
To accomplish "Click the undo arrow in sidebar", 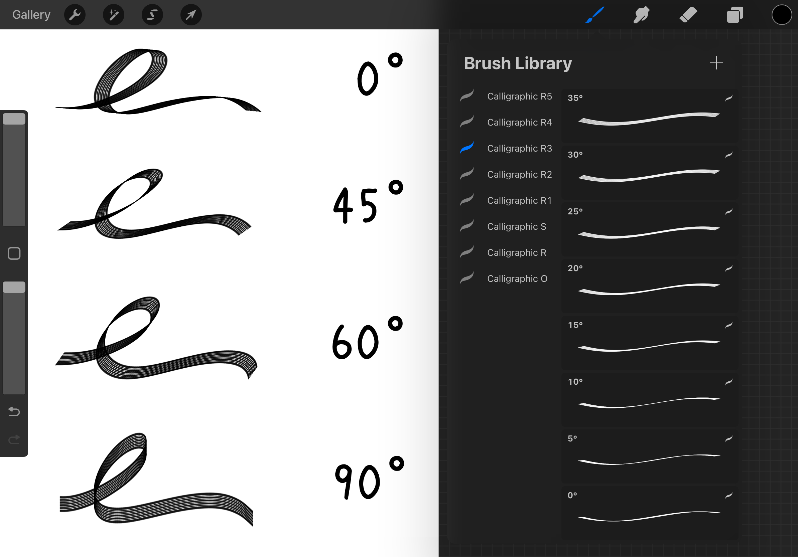I will pos(14,411).
